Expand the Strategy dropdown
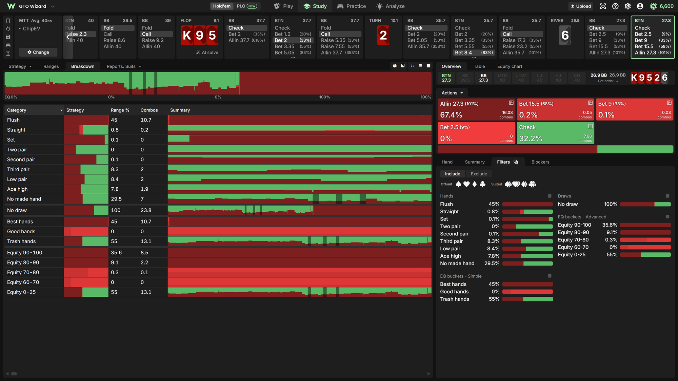The height and width of the screenshot is (381, 678). coord(20,66)
